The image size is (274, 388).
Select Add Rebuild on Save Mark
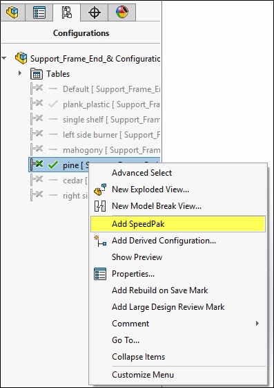click(159, 290)
